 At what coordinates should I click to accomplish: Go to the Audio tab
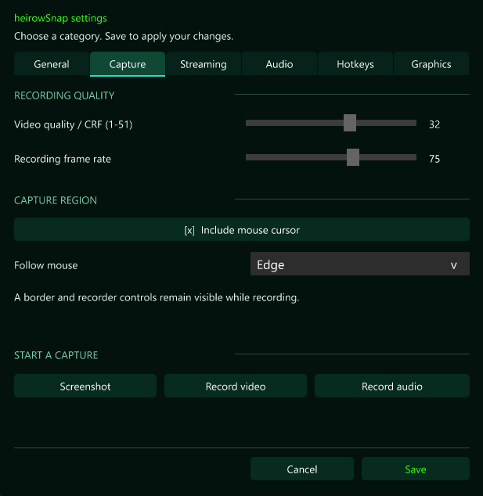click(279, 64)
